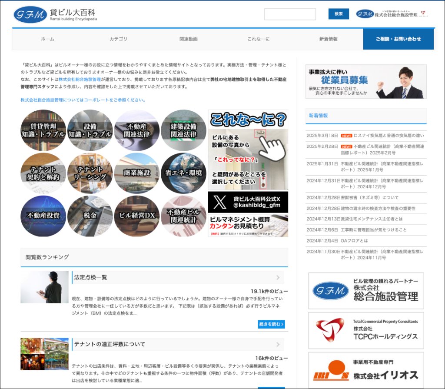This screenshot has height=389, width=445.
Task: Open the 不動産関連法律 category circle
Action: [x=137, y=130]
